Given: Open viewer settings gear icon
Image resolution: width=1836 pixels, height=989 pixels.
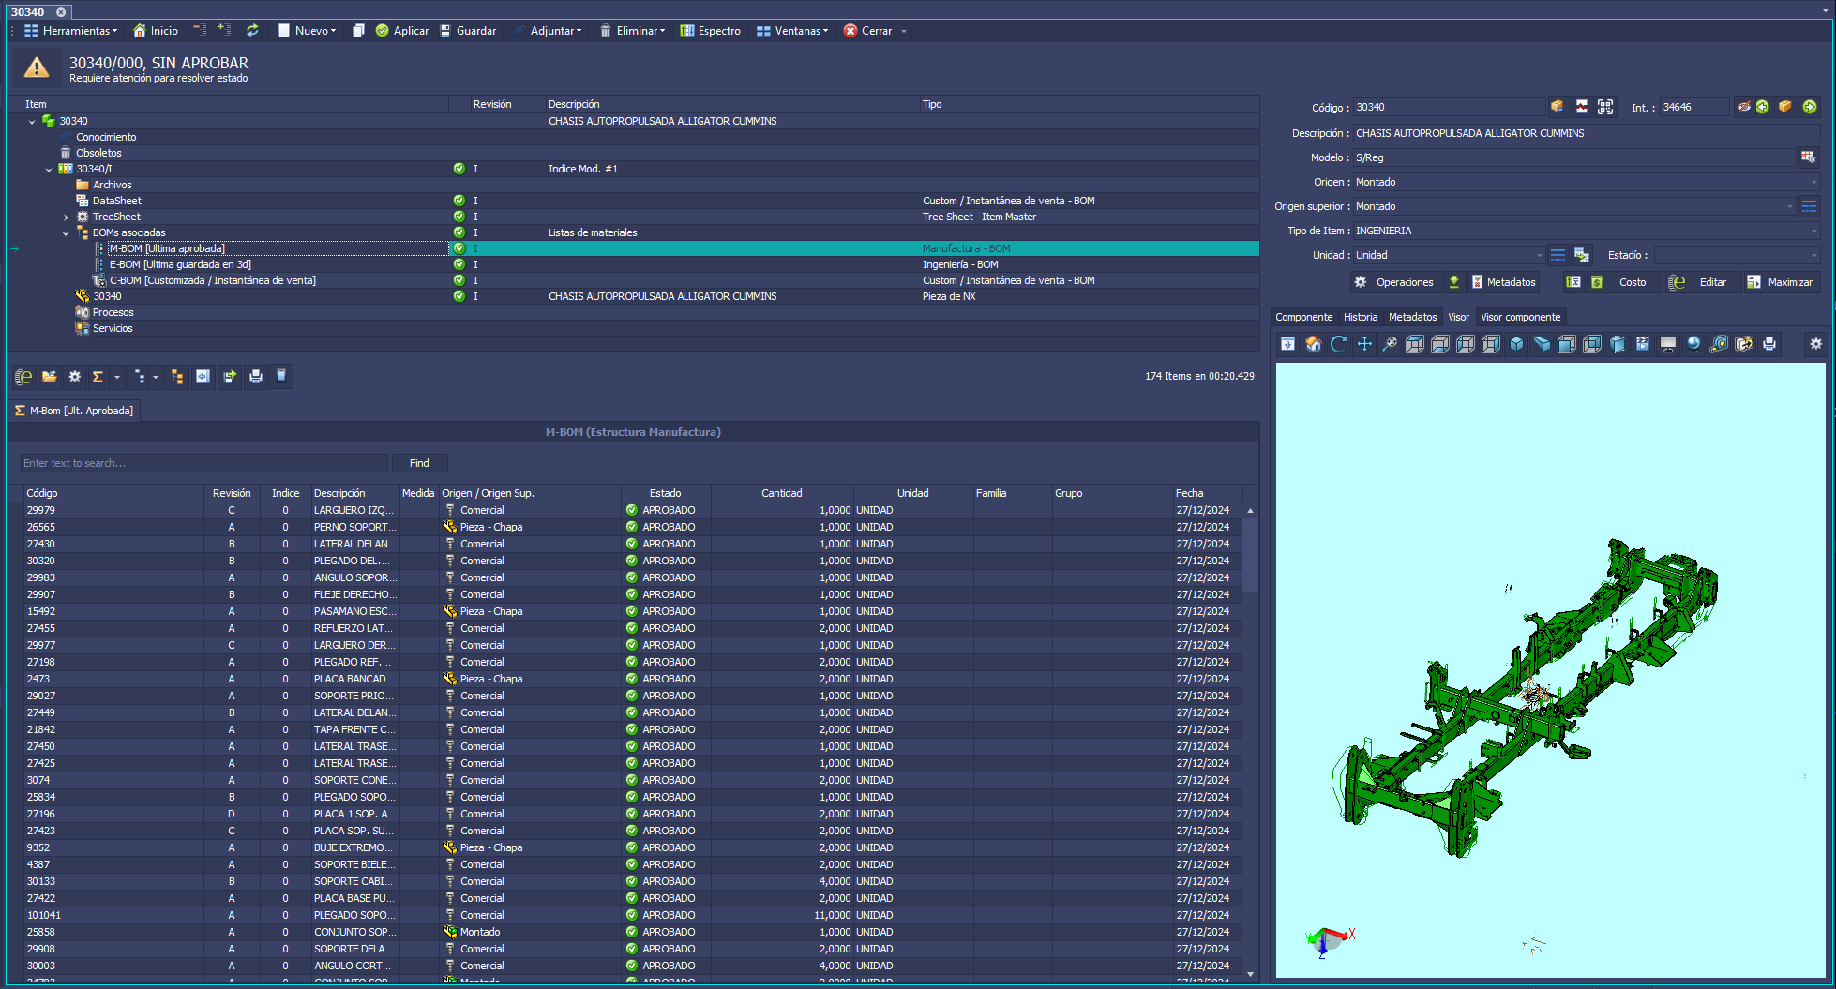Looking at the screenshot, I should (1816, 344).
